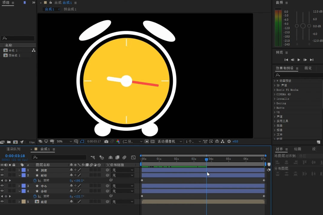Hide the 时针 layer with its eye icon

tap(2, 175)
